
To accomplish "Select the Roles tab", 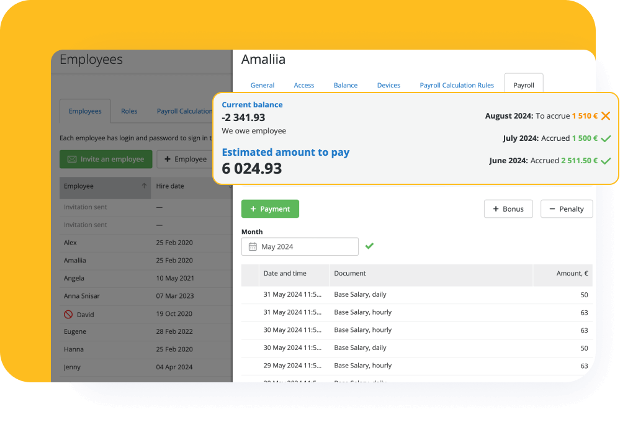I will pyautogui.click(x=129, y=111).
